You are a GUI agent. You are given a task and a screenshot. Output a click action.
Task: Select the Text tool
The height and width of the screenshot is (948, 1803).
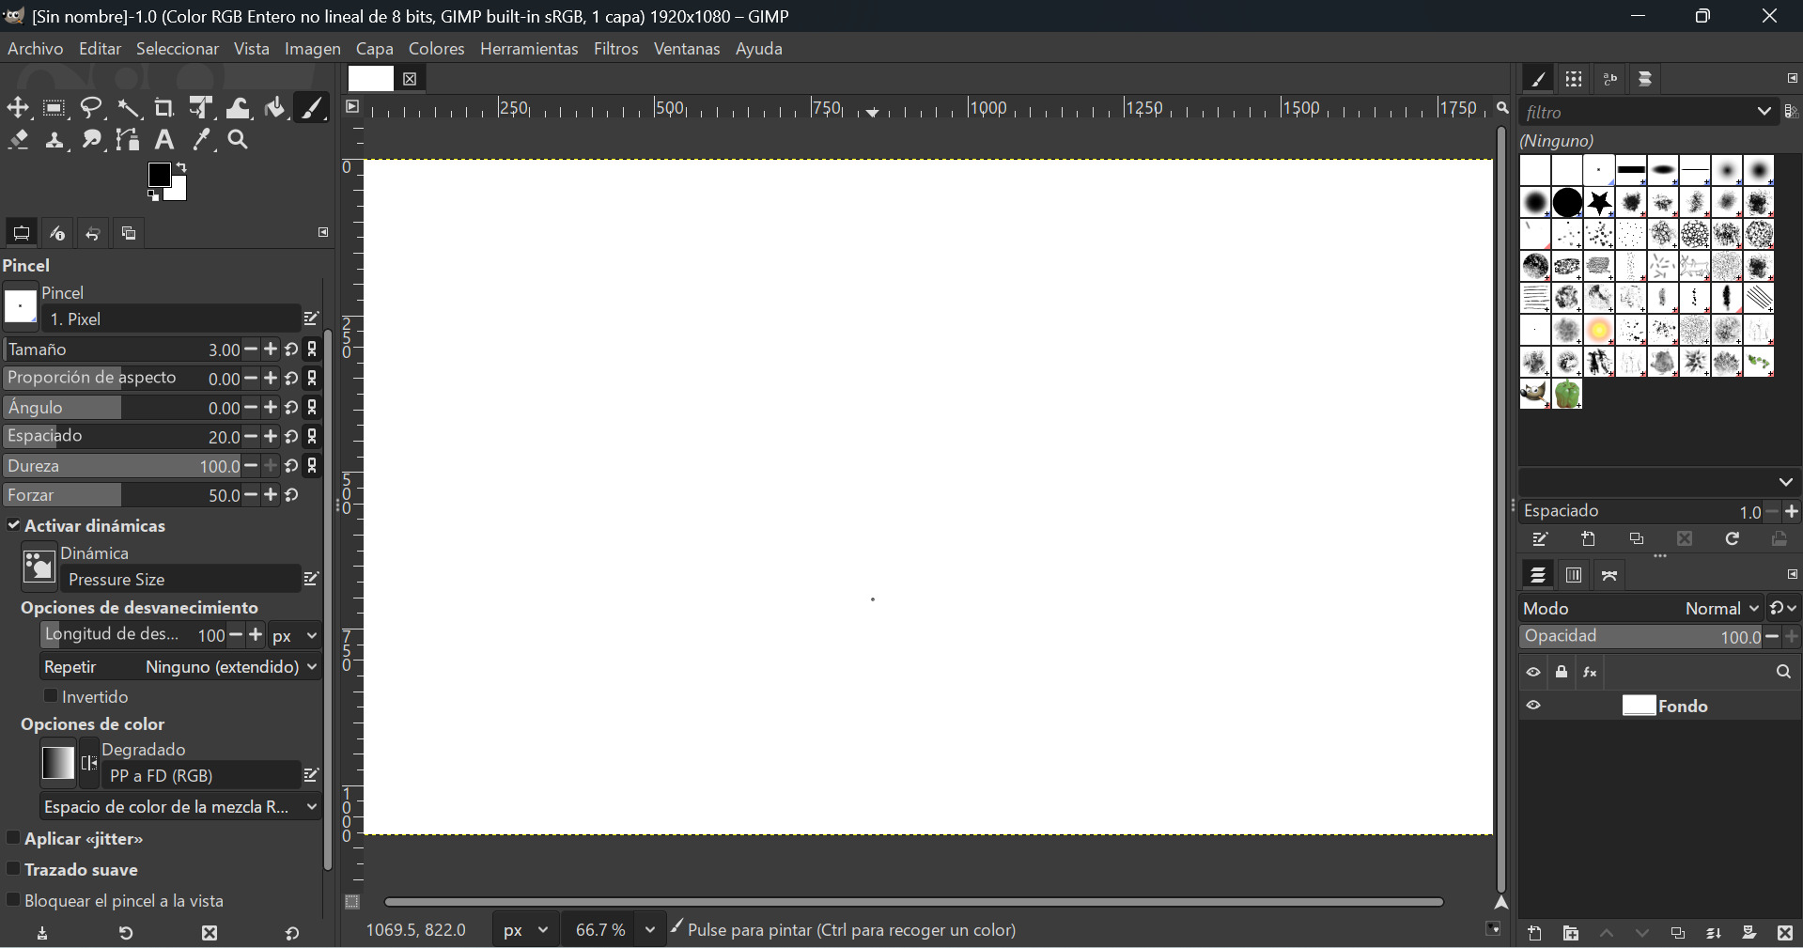[x=164, y=139]
